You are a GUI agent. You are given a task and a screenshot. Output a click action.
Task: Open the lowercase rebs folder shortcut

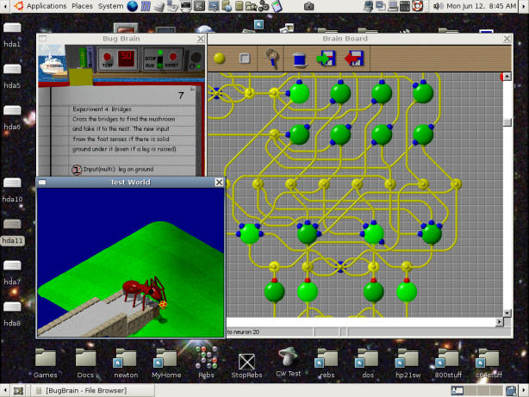[x=327, y=363]
